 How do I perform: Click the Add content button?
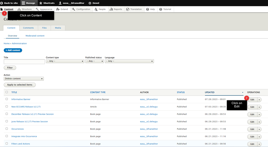(x=13, y=50)
